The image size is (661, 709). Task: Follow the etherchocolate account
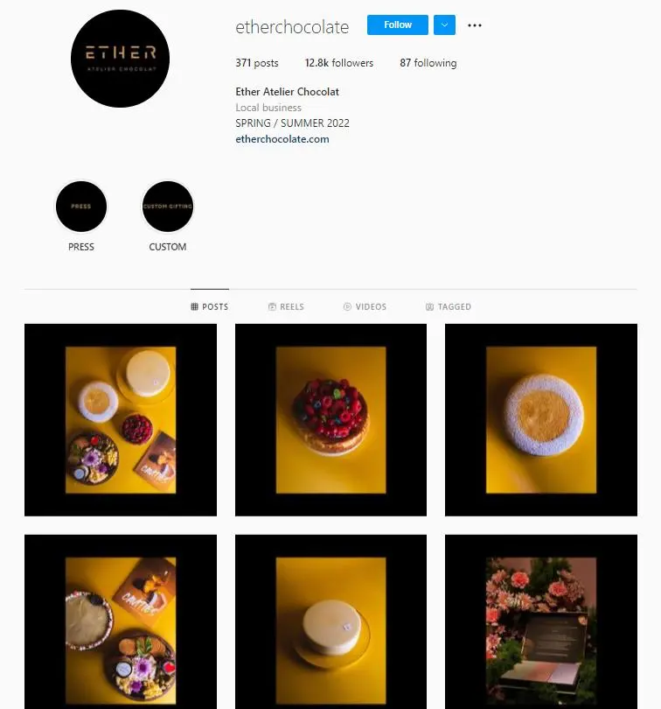(398, 25)
